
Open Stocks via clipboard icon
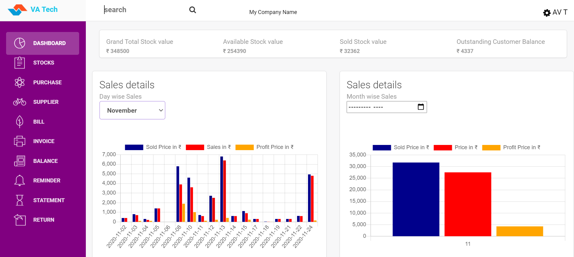pos(20,63)
